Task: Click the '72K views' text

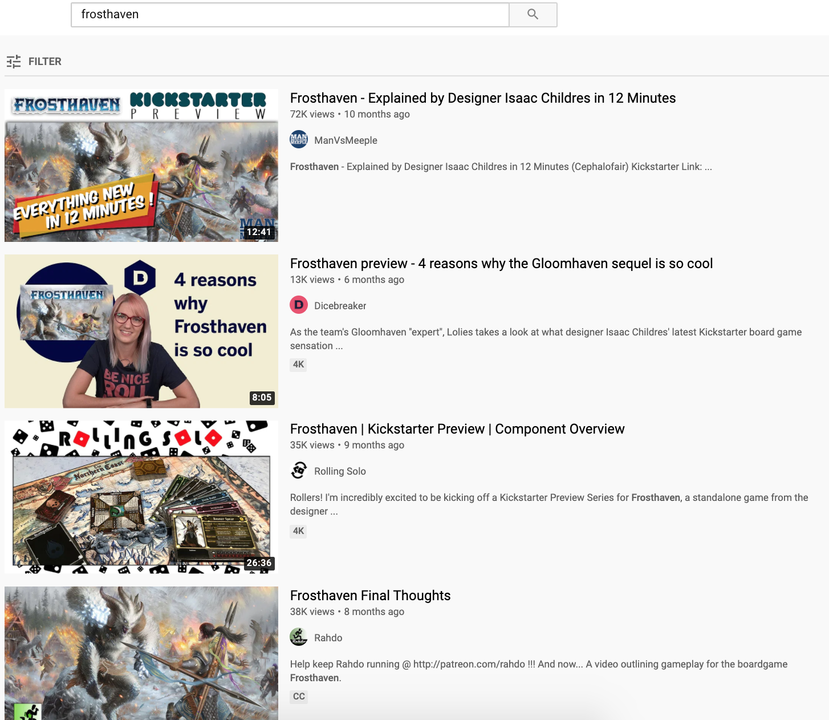Action: [x=312, y=114]
